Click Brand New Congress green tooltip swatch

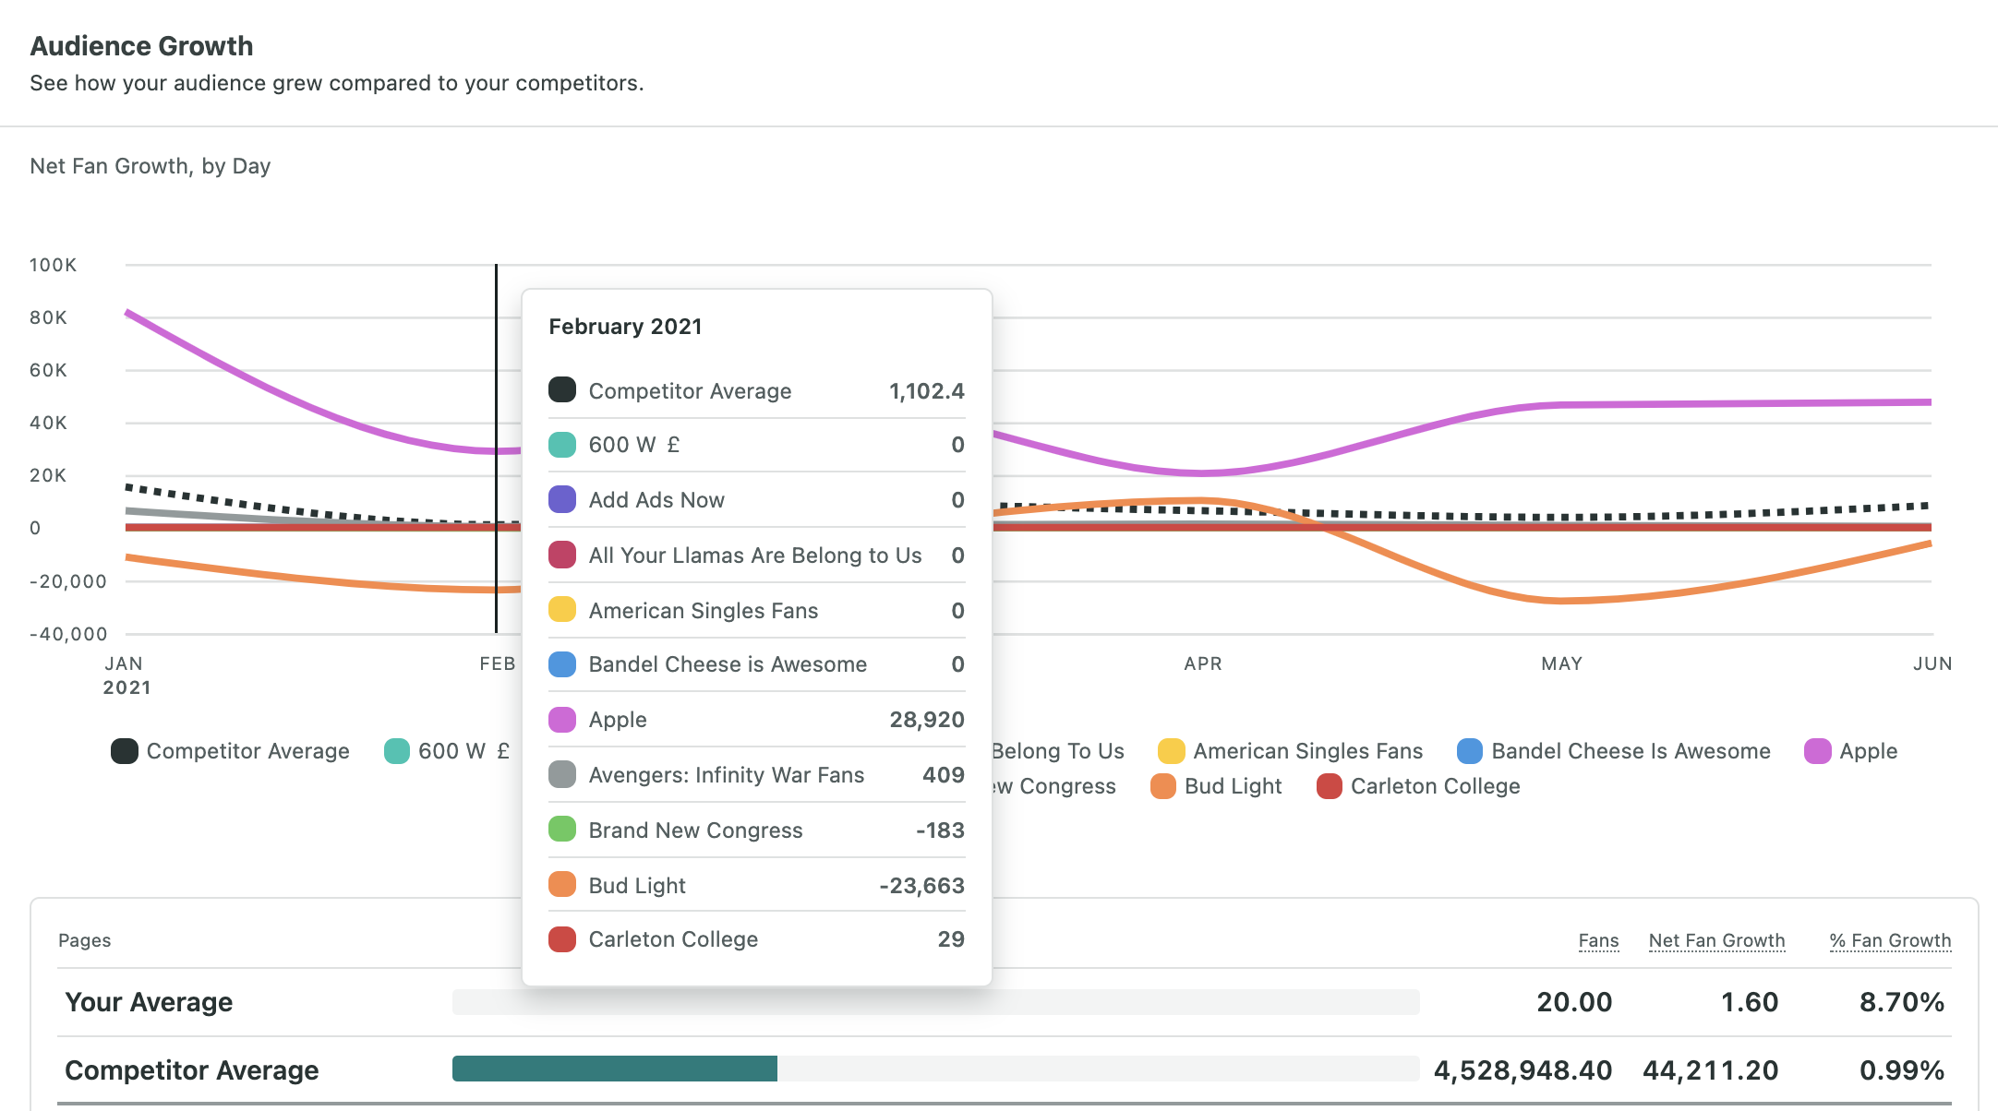(562, 830)
